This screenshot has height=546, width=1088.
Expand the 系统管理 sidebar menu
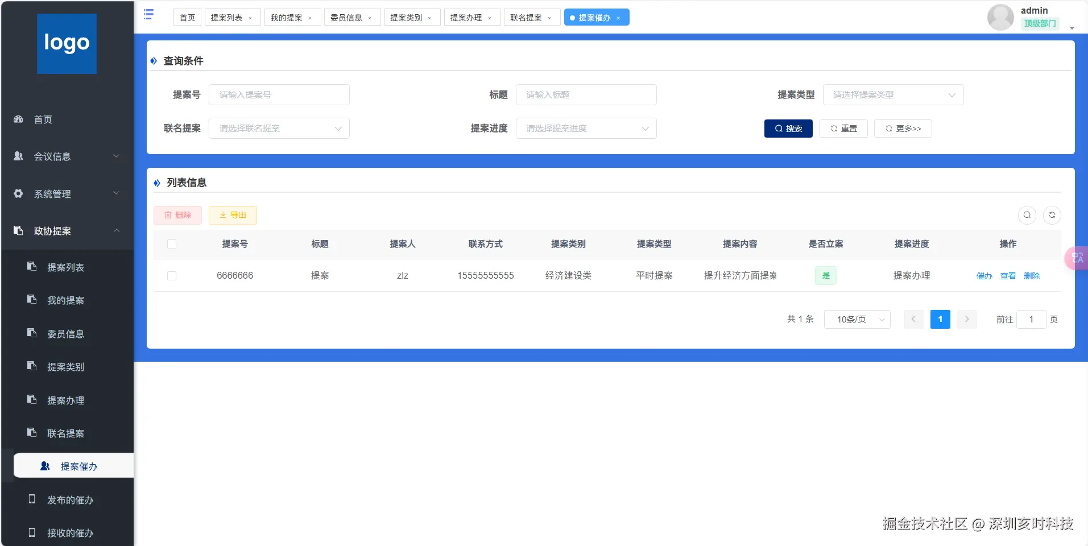point(67,194)
